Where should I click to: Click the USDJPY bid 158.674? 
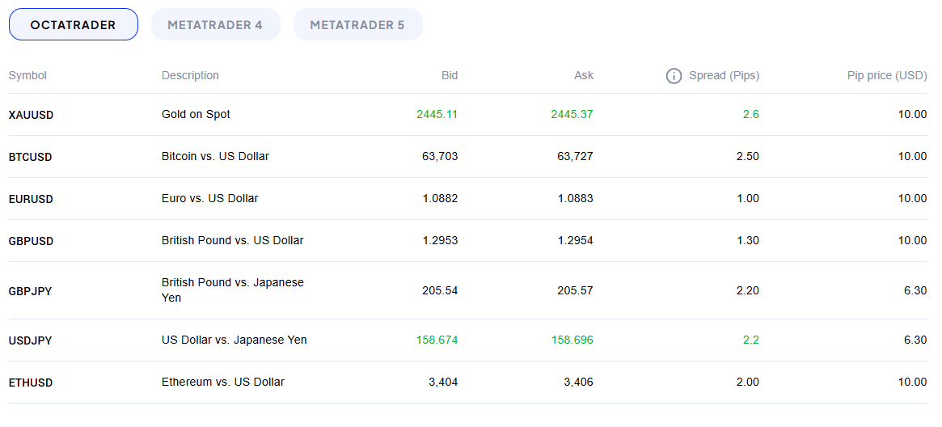coord(437,340)
